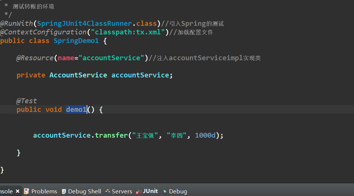Image resolution: width=354 pixels, height=196 pixels.
Task: Click the name attribute in @Resource
Action: point(66,58)
